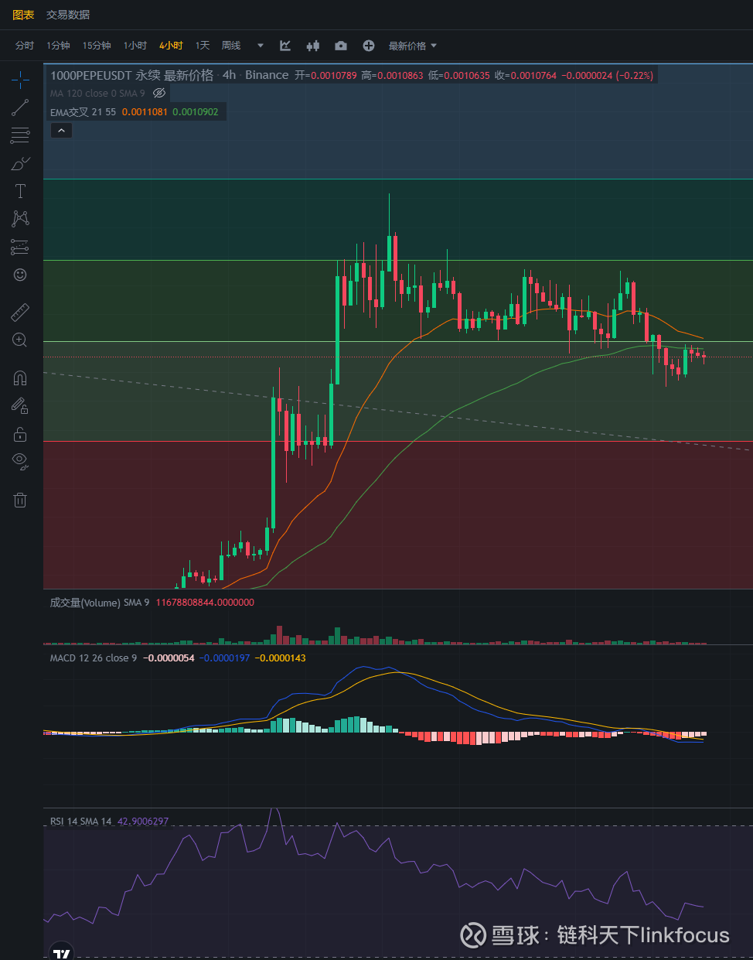Screen dimensions: 753x960
Task: Click the RSI value 42.9006297
Action: coord(143,822)
